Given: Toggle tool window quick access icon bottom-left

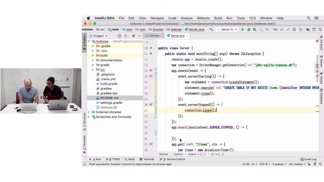Looking at the screenshot, I should point(85,164).
